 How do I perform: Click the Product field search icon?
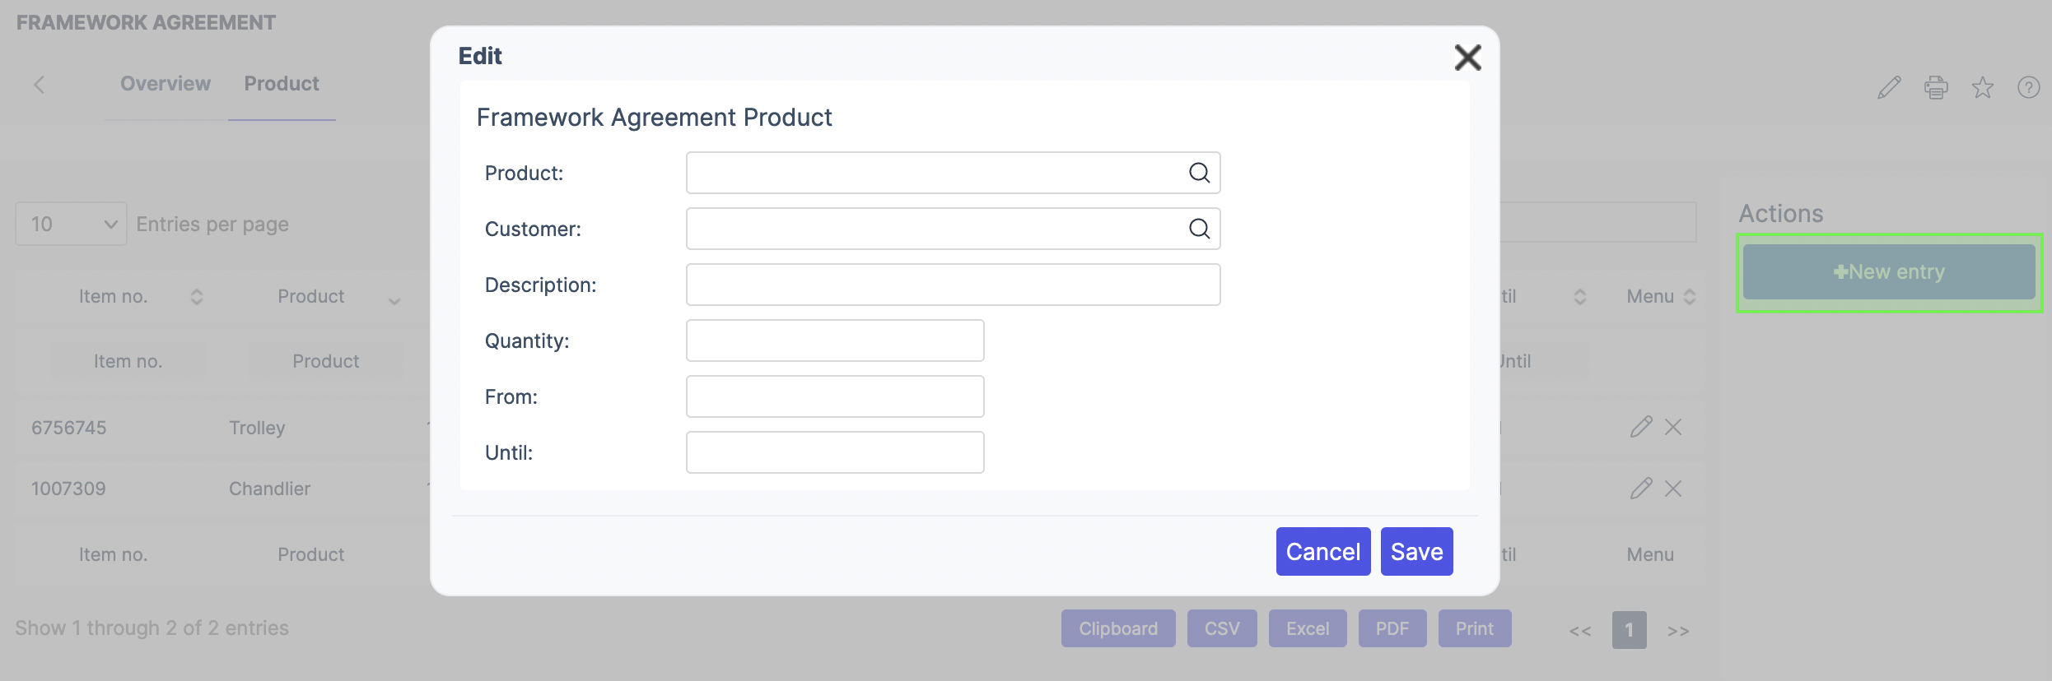point(1199,173)
